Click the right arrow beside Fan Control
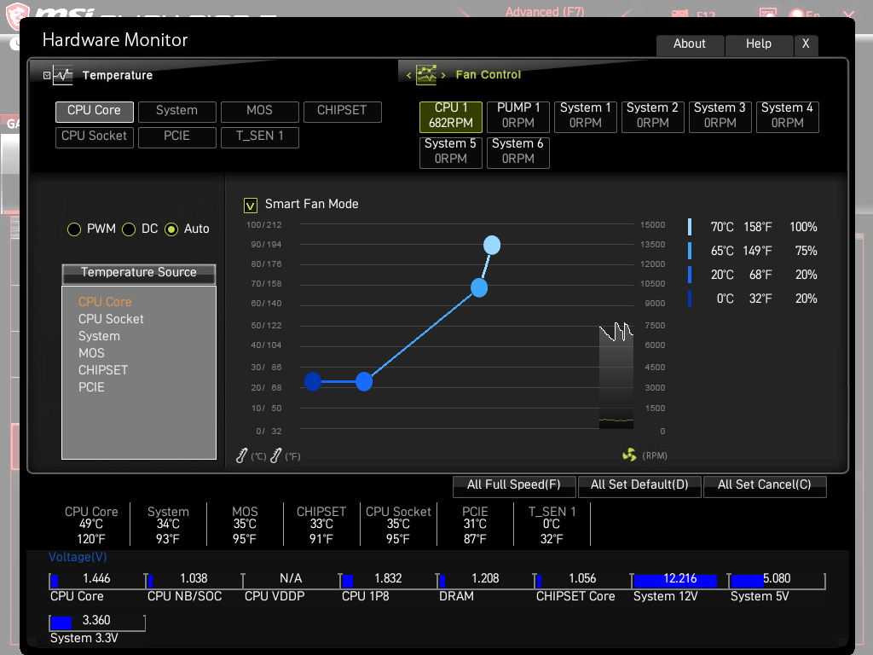 [x=443, y=75]
